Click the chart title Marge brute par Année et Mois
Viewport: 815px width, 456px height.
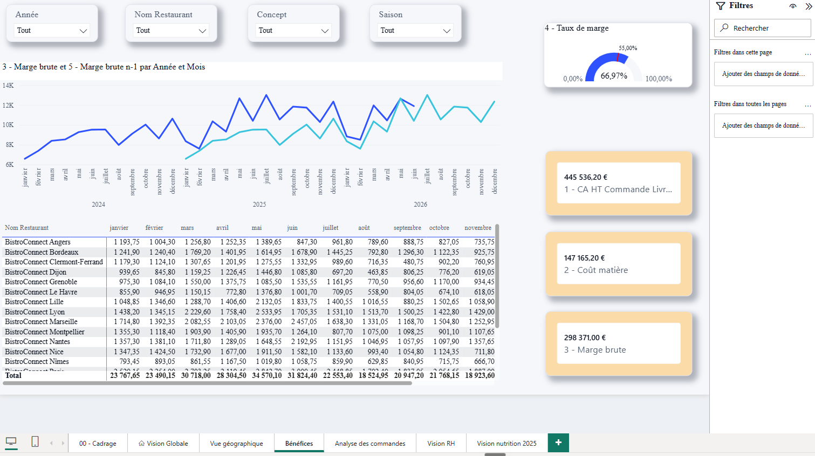coord(104,67)
